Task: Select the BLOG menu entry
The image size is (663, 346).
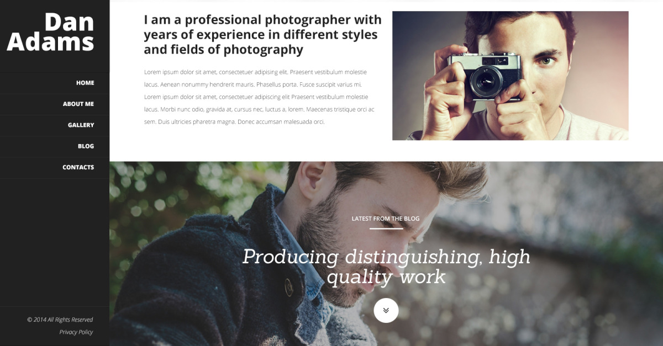Action: tap(86, 146)
